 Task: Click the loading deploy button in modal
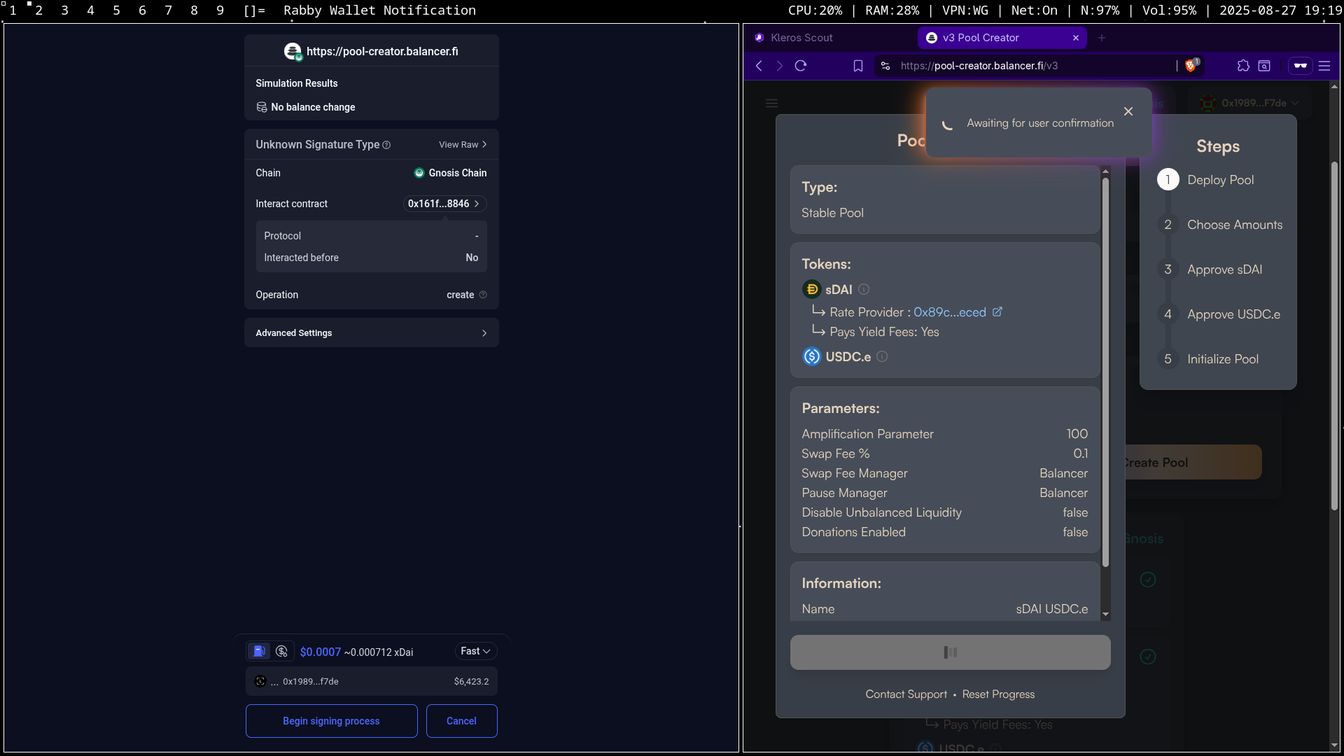[x=950, y=652]
